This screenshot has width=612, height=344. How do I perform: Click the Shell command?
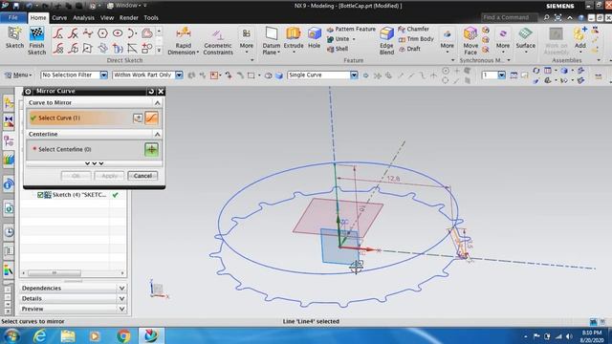[338, 49]
